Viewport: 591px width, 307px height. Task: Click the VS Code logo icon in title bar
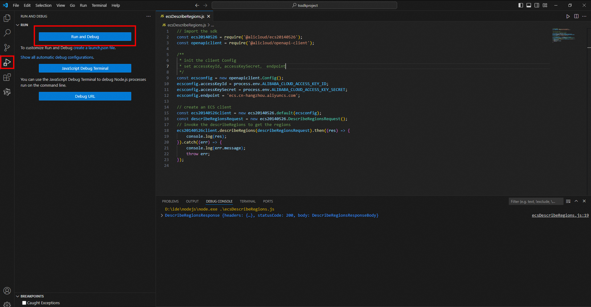pyautogui.click(x=5, y=5)
